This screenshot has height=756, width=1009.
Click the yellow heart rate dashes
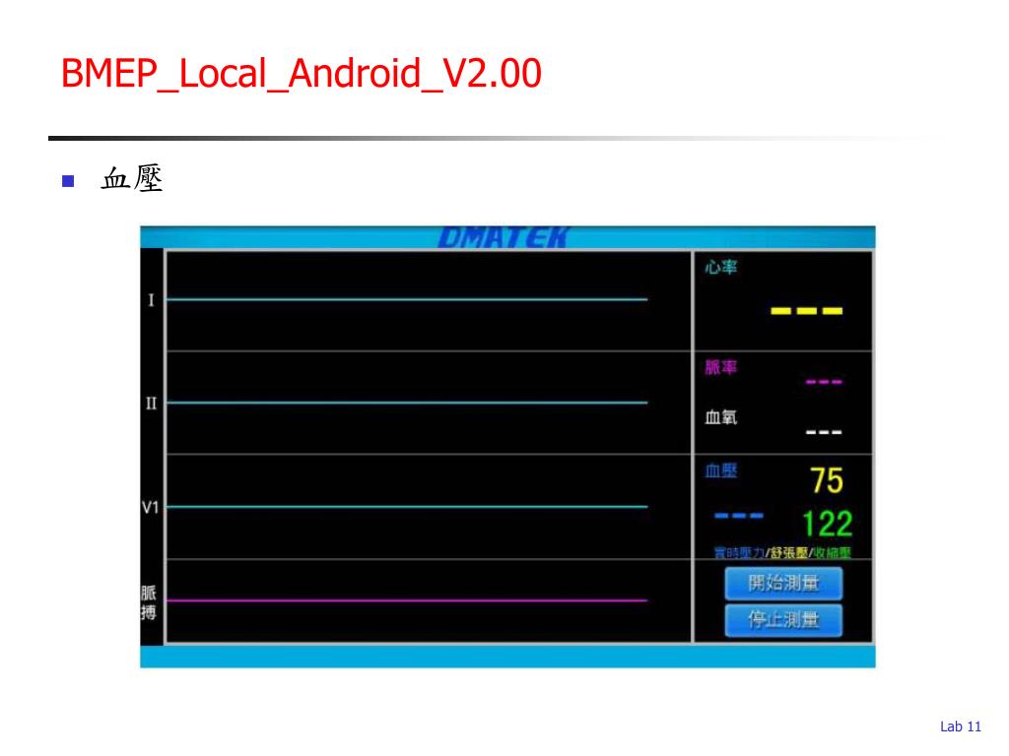(x=806, y=311)
